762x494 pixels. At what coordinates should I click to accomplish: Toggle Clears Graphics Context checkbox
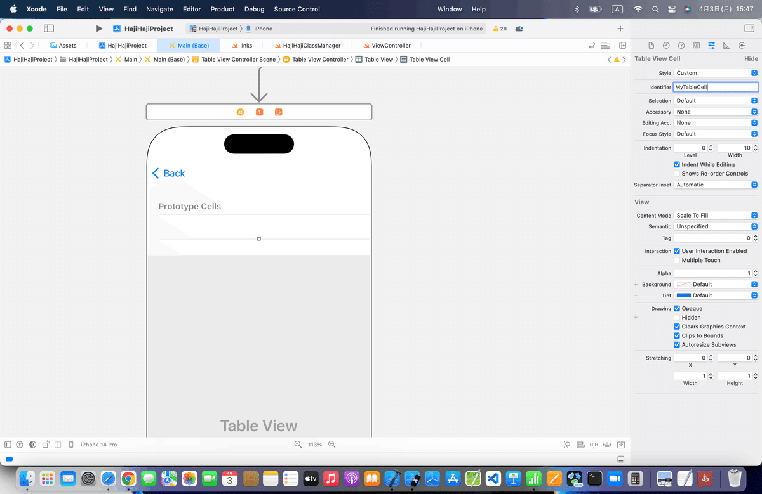[x=677, y=327]
